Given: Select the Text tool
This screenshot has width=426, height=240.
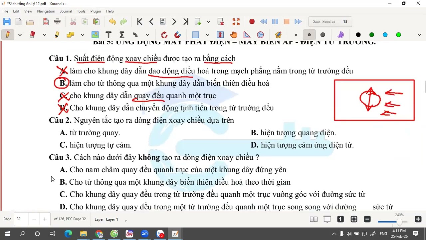Looking at the screenshot, I should [x=108, y=35].
